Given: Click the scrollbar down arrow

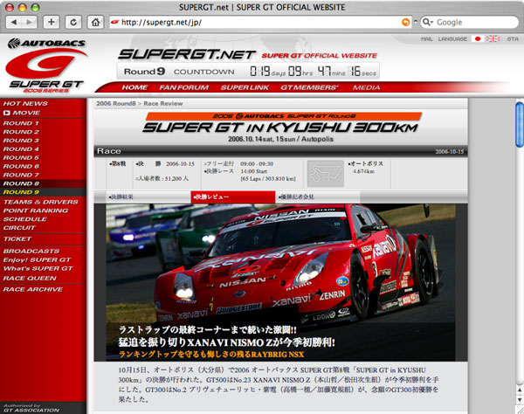Looking at the screenshot, I should pyautogui.click(x=520, y=400).
